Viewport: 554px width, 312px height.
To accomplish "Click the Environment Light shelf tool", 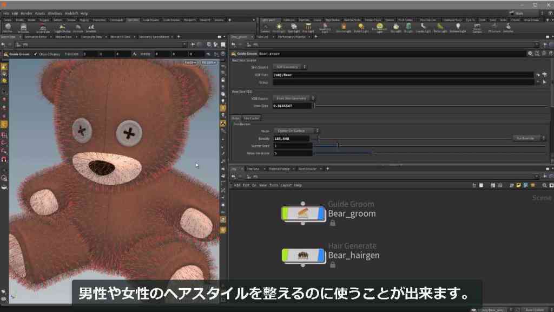I will [379, 28].
